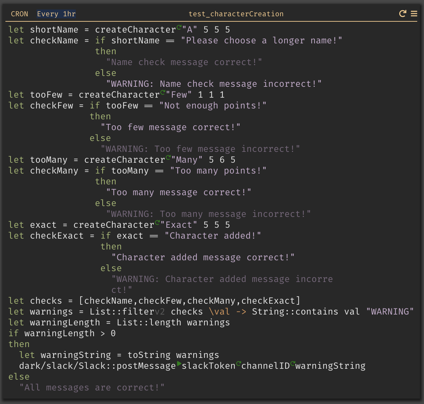The image size is (424, 404).
Task: Click the toString function call
Action: pyautogui.click(x=149, y=355)
